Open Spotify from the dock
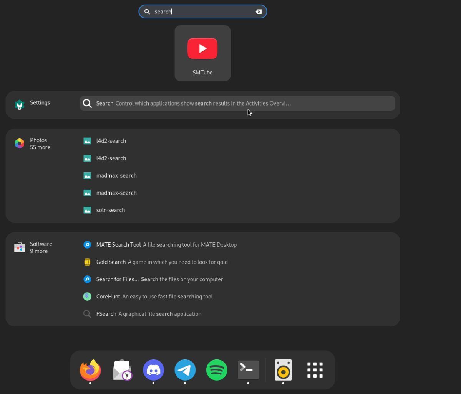This screenshot has width=461, height=394. pos(217,370)
